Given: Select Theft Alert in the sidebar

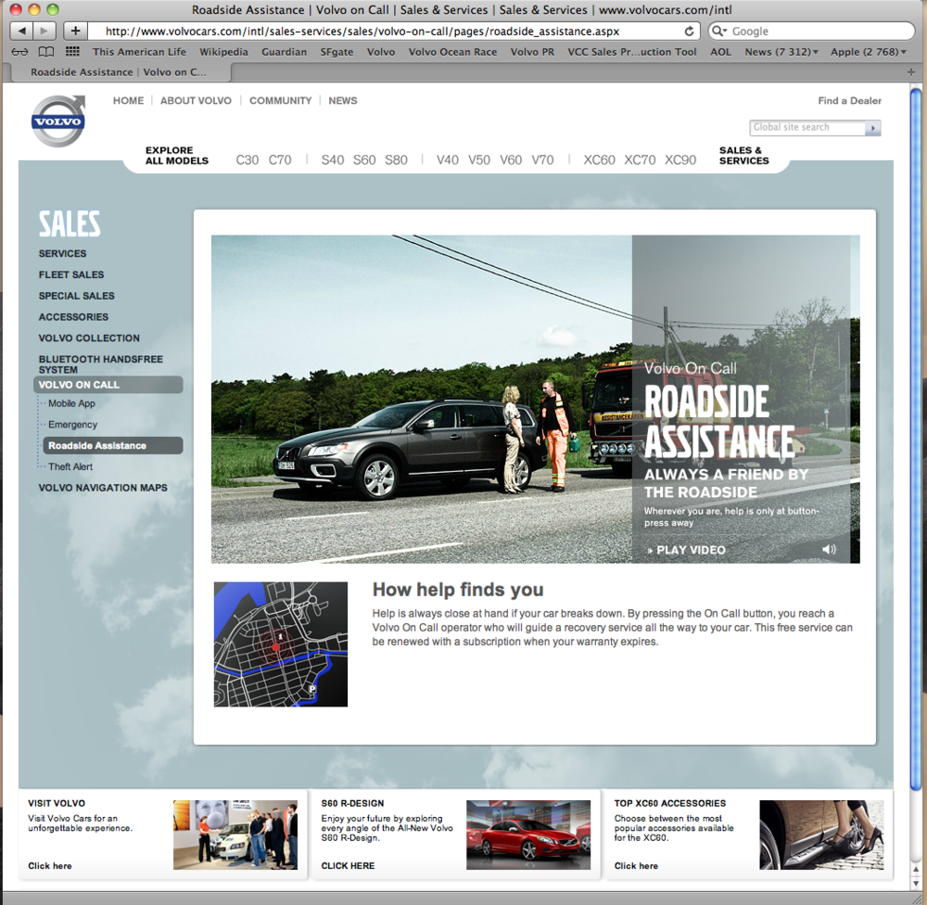Looking at the screenshot, I should (x=70, y=466).
